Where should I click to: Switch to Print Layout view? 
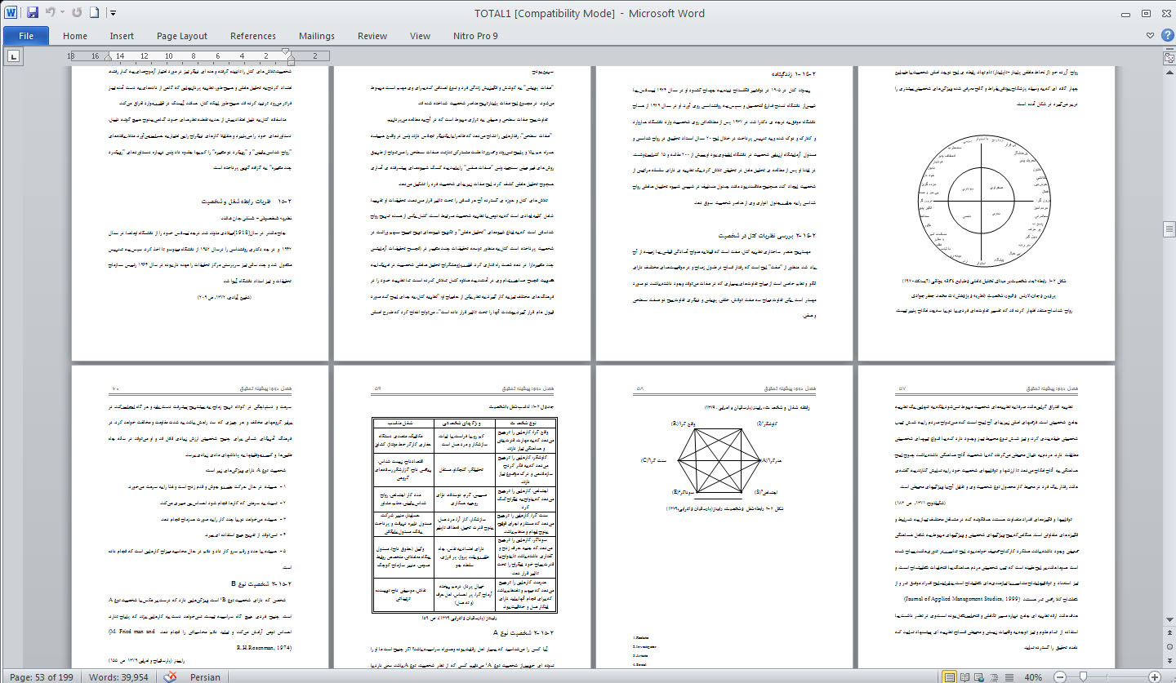click(x=950, y=677)
